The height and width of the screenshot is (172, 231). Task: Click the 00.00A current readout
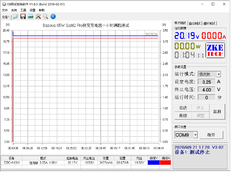click(x=214, y=36)
